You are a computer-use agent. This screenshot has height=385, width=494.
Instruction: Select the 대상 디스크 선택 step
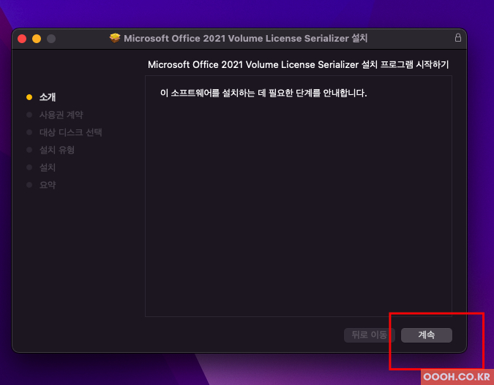[x=70, y=132]
